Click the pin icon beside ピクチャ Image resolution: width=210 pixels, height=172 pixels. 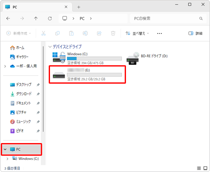pos(38,113)
